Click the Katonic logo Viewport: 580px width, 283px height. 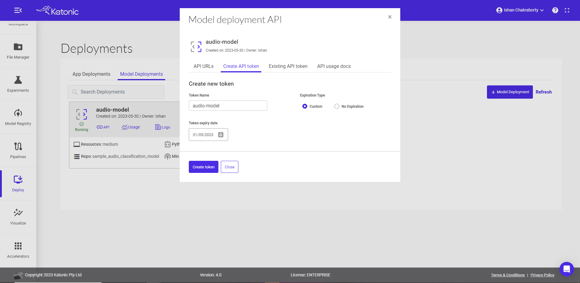tap(57, 11)
